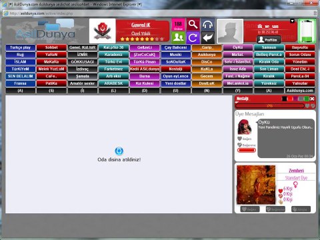Image resolution: width=320 pixels, height=240 pixels.
Task: Close the Nostalji panel with the X
Action: [312, 99]
